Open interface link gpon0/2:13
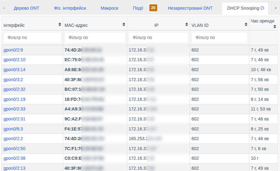The height and width of the screenshot is (171, 280). point(14,168)
